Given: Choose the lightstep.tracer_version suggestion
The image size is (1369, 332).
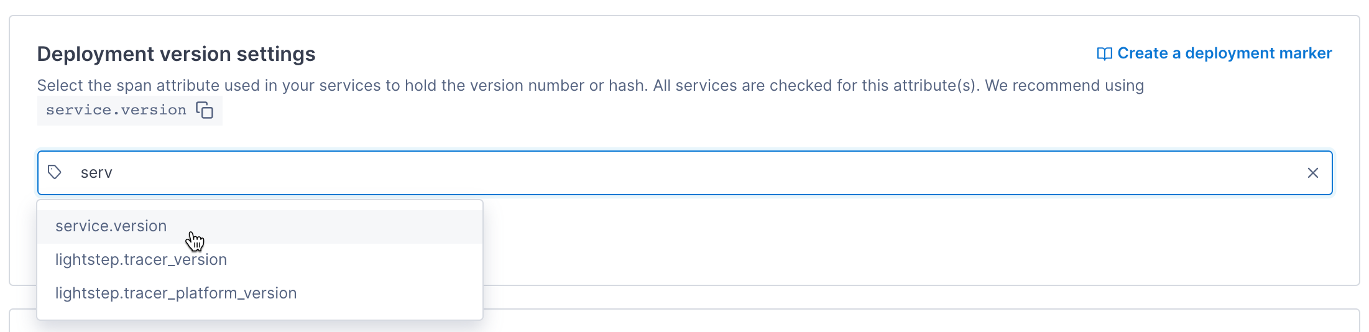Looking at the screenshot, I should 141,260.
